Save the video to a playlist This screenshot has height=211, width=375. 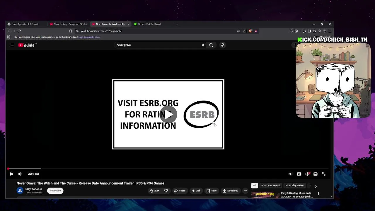[212, 191]
